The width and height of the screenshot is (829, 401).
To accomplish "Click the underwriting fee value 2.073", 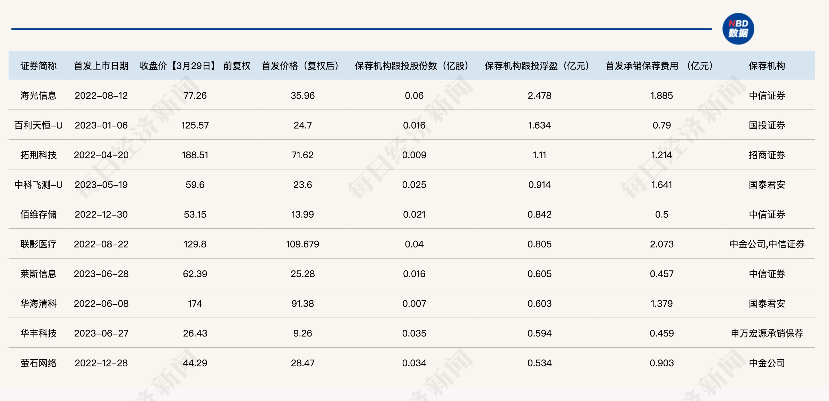I will coord(662,244).
